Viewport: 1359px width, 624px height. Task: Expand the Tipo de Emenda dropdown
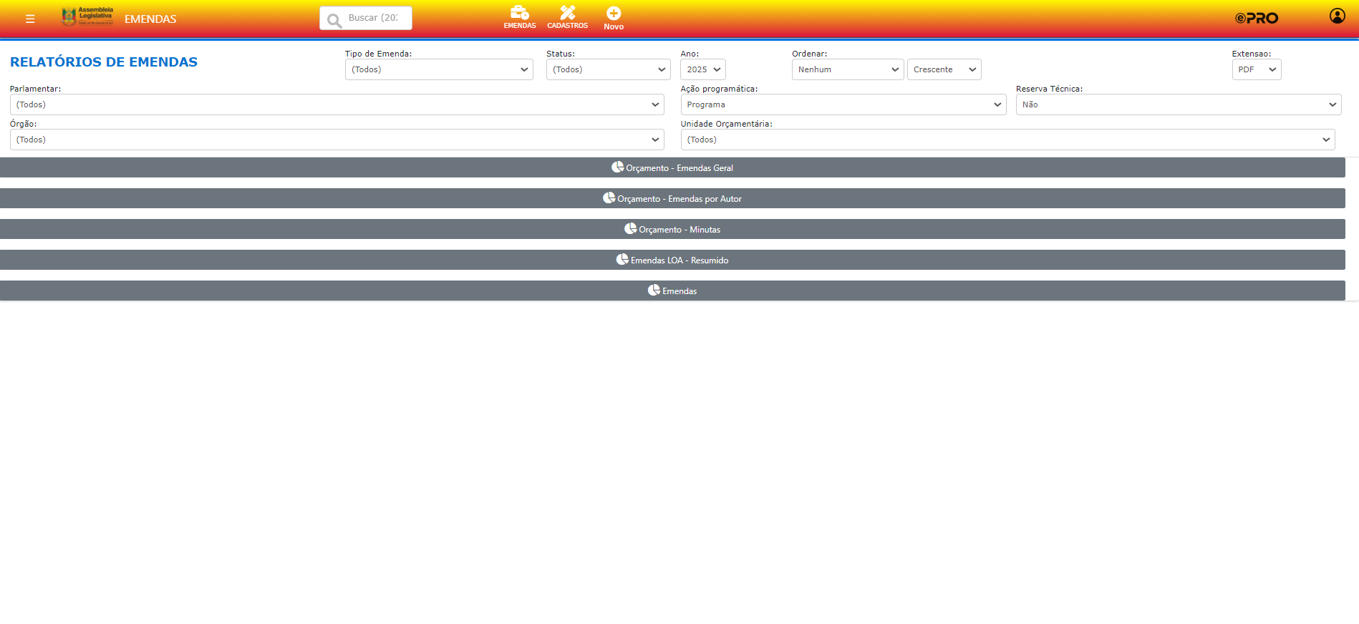click(x=439, y=69)
